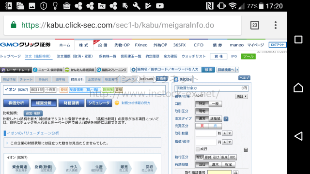The height and width of the screenshot is (174, 310).
Task: Click the 制度信用（買・売） tag
Action: tap(85, 90)
